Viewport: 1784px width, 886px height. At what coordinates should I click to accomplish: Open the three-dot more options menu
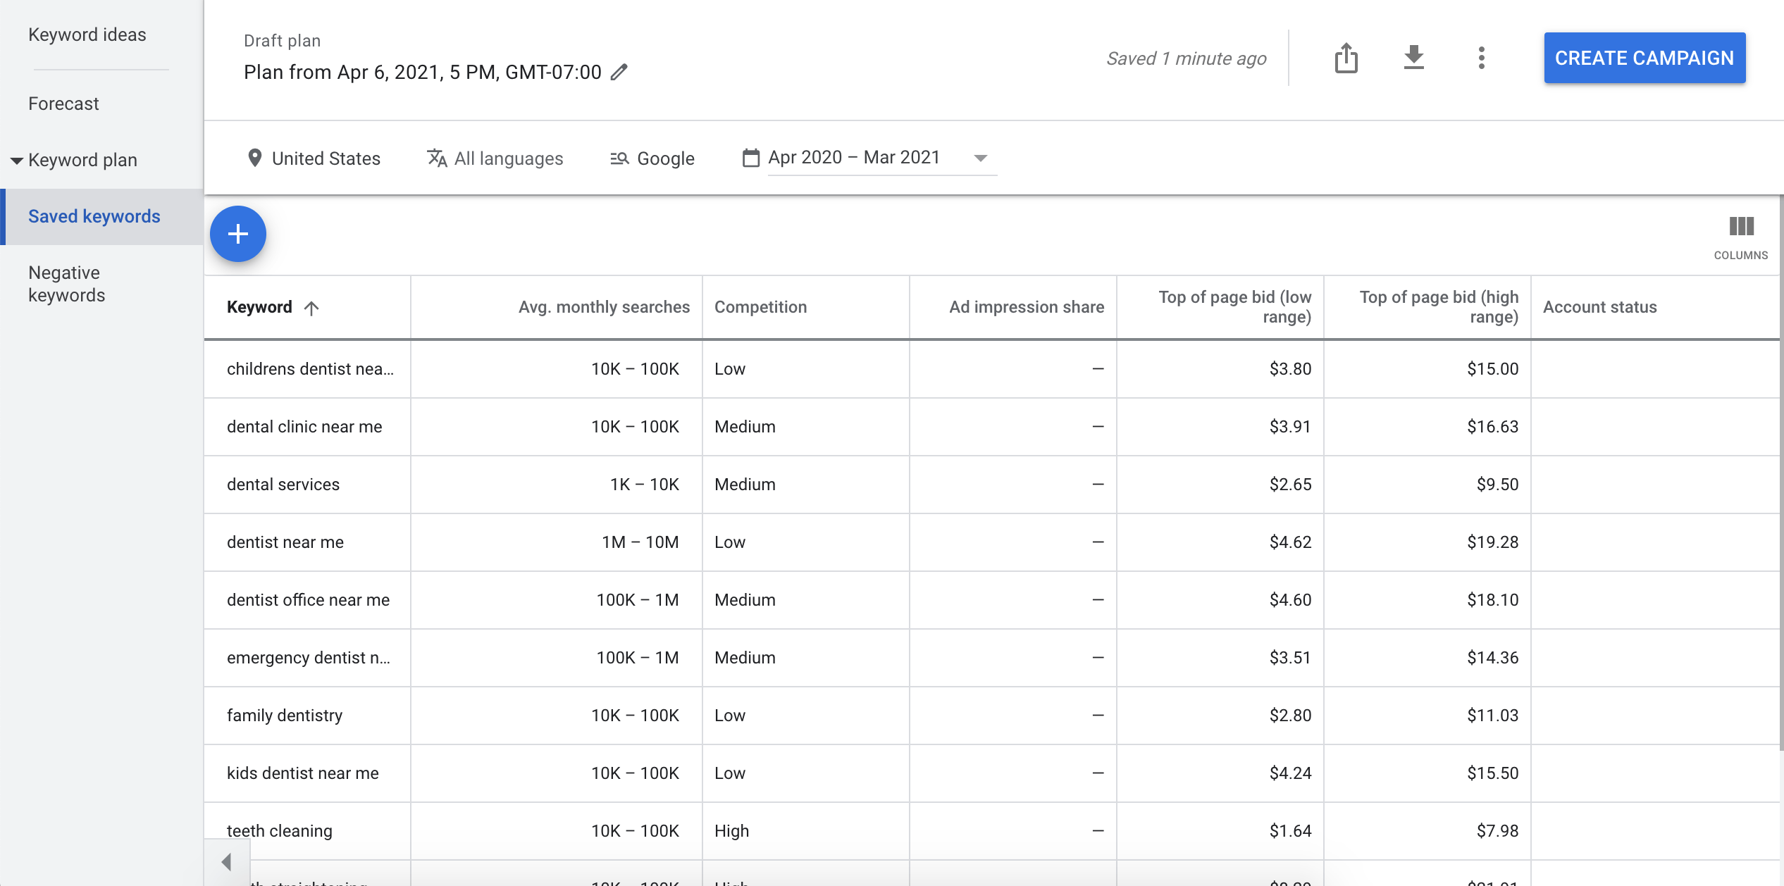1481,58
